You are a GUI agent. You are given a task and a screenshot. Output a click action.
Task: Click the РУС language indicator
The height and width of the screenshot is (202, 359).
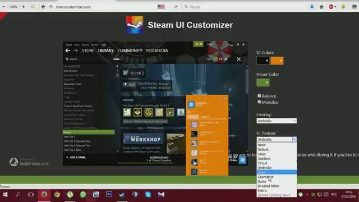point(334,195)
